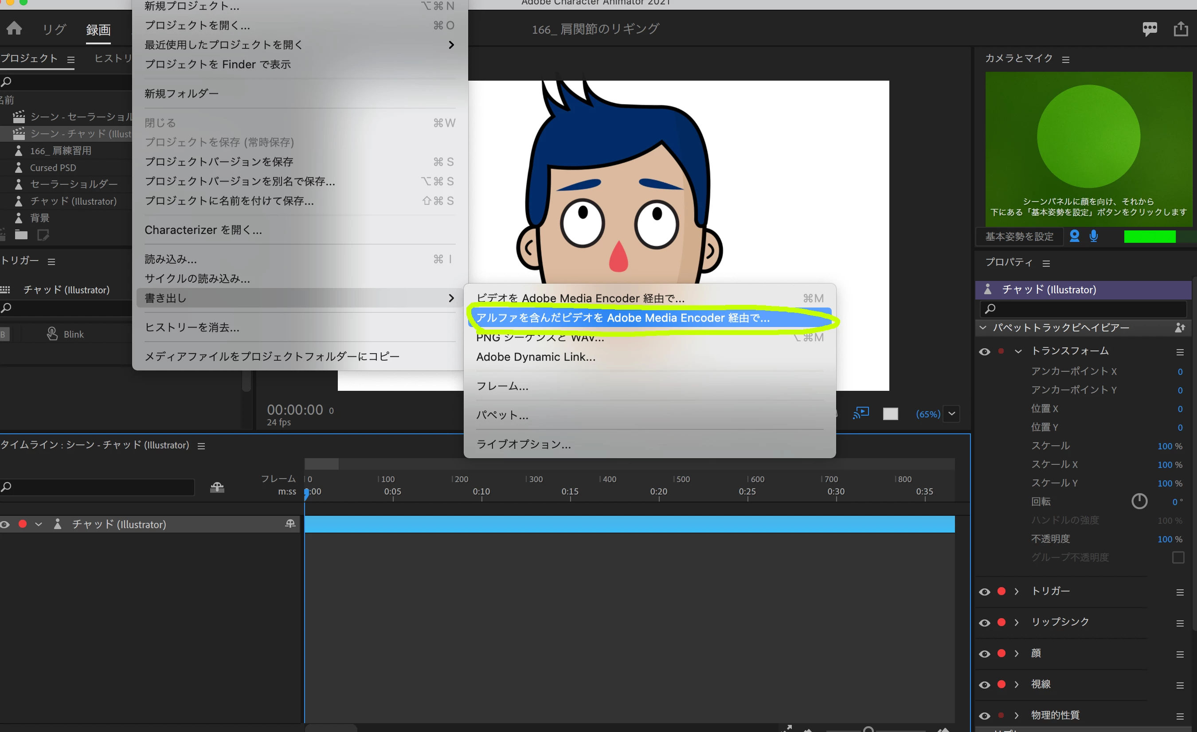This screenshot has width=1197, height=732.
Task: Open the chat feedback icon
Action: (1150, 29)
